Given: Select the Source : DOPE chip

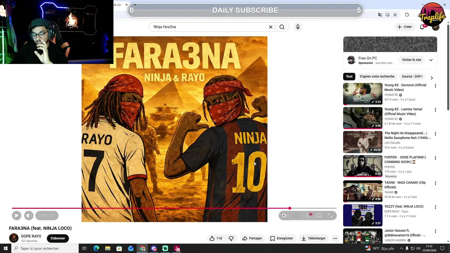Looking at the screenshot, I should click(x=412, y=76).
